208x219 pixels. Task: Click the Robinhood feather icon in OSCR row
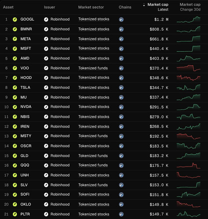coord(46,146)
